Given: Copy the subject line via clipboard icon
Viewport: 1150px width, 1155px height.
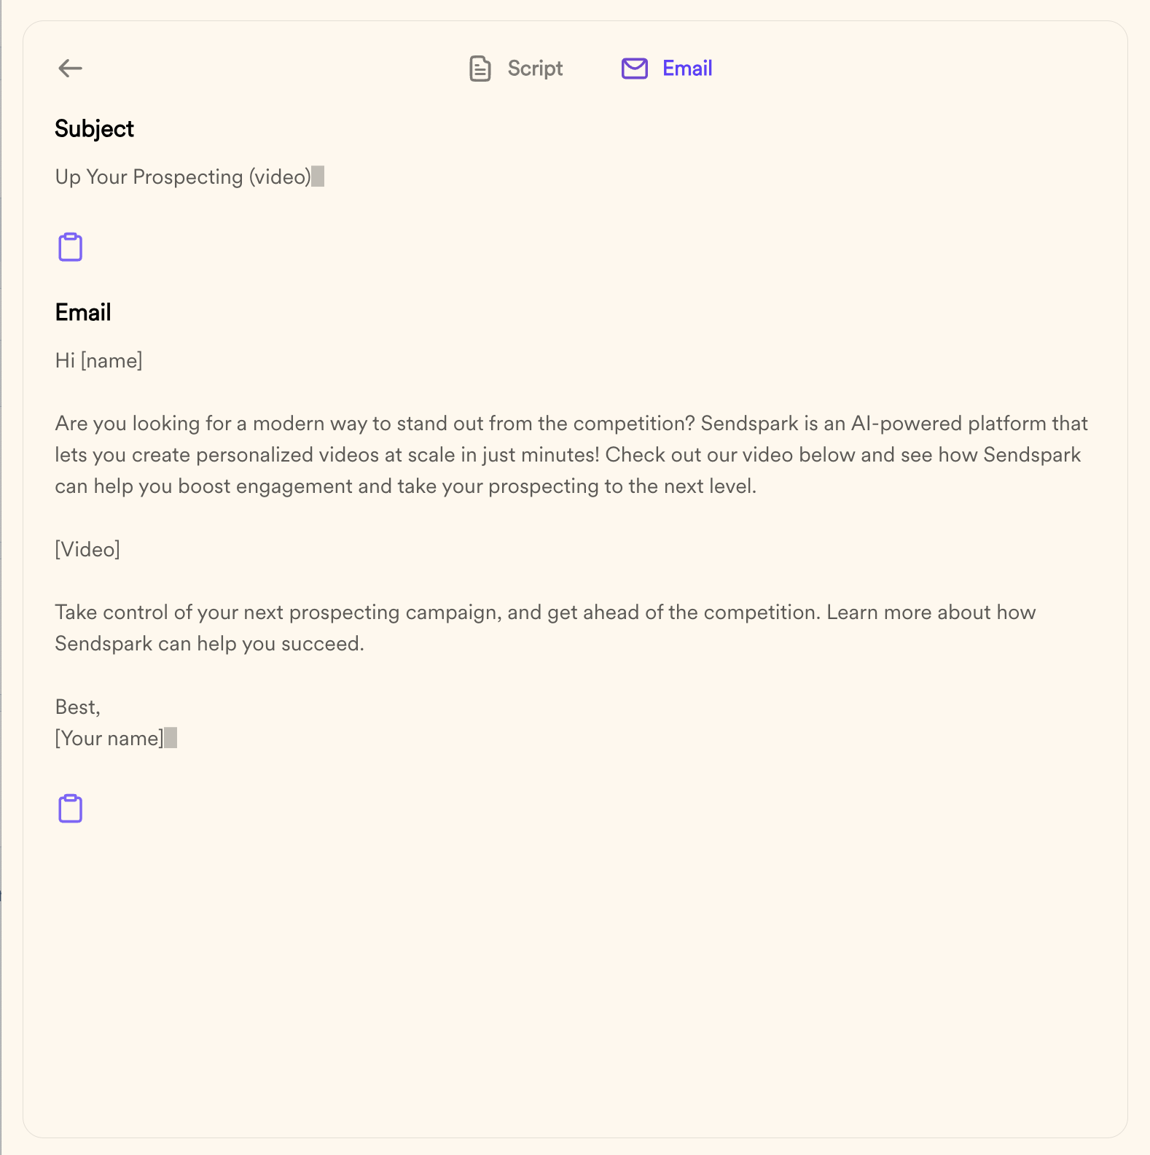Looking at the screenshot, I should pos(69,246).
